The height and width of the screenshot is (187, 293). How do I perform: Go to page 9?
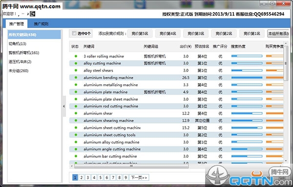coord(126,177)
